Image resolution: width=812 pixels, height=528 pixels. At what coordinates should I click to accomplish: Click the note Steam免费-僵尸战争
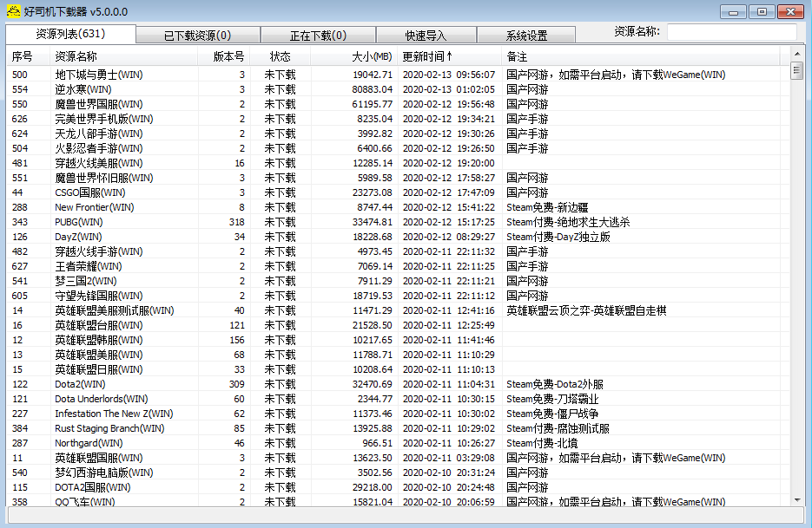click(552, 414)
